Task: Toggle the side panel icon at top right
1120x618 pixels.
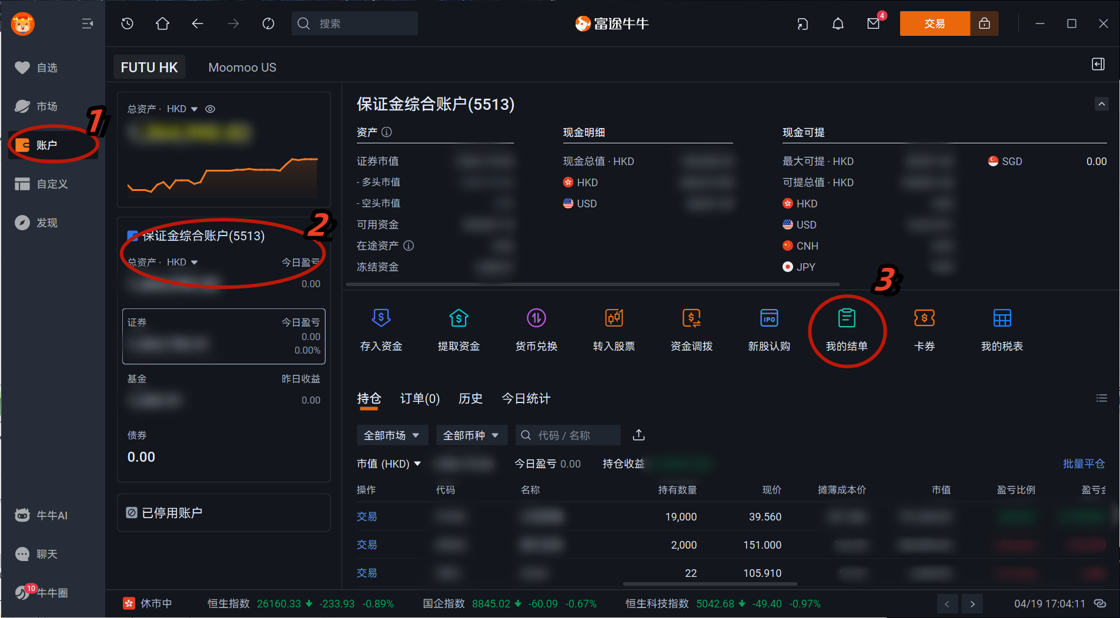Action: pyautogui.click(x=1098, y=64)
